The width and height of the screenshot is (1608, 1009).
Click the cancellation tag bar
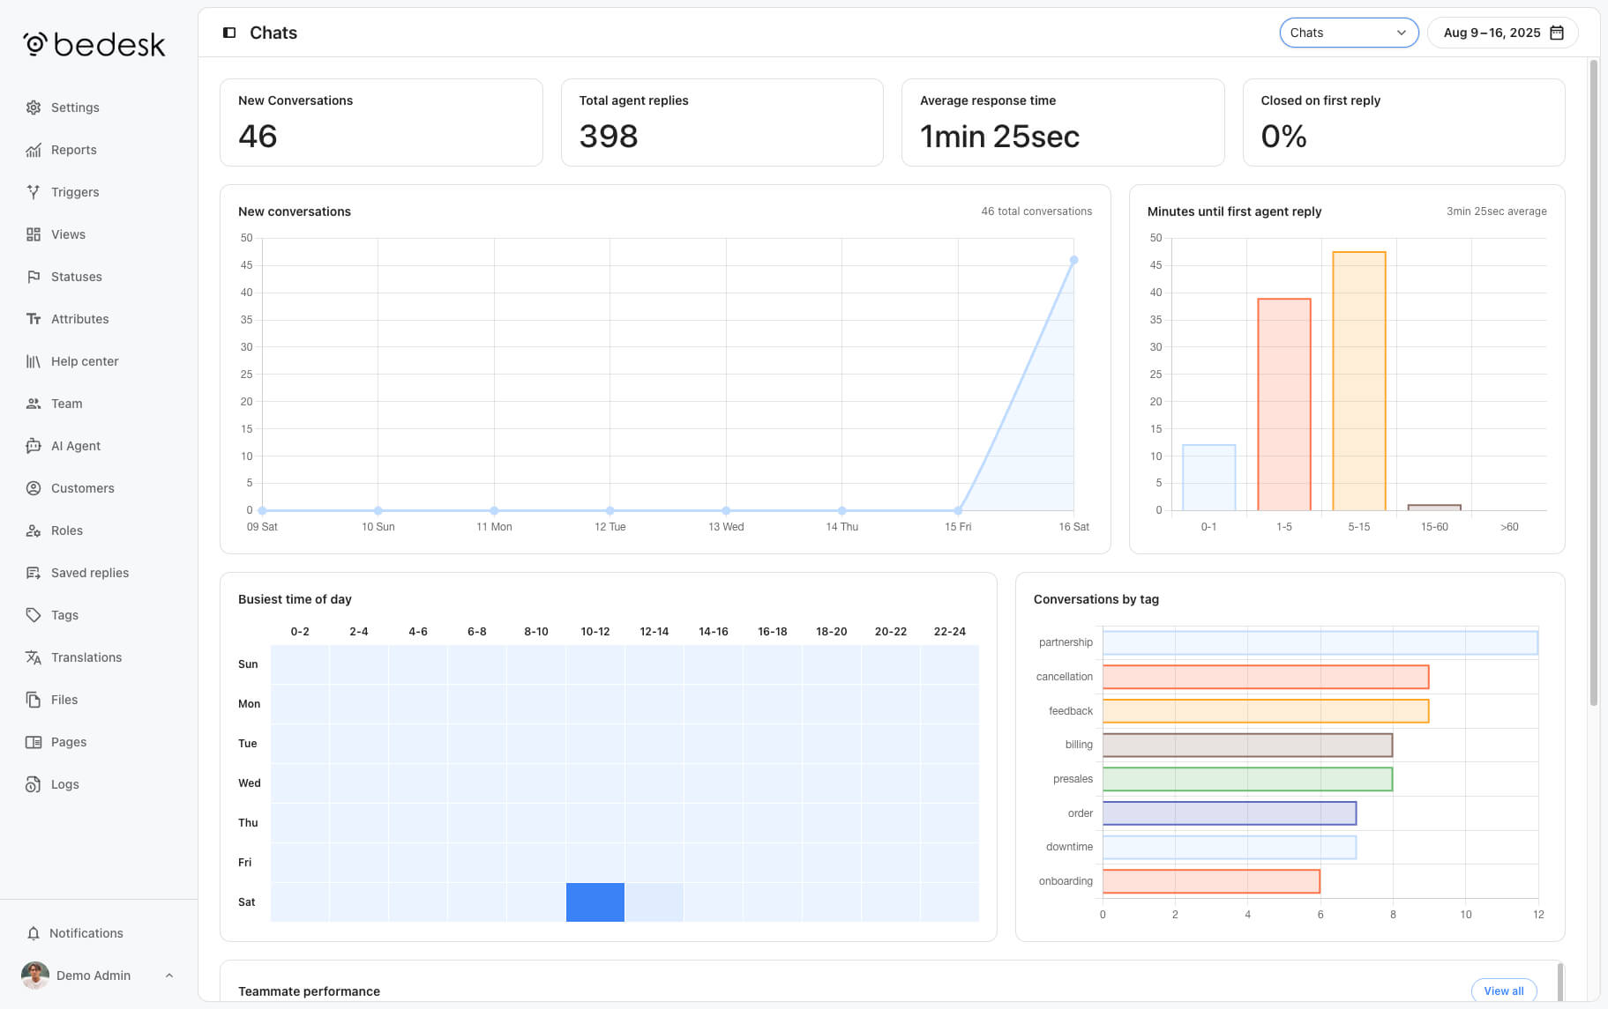tap(1266, 677)
